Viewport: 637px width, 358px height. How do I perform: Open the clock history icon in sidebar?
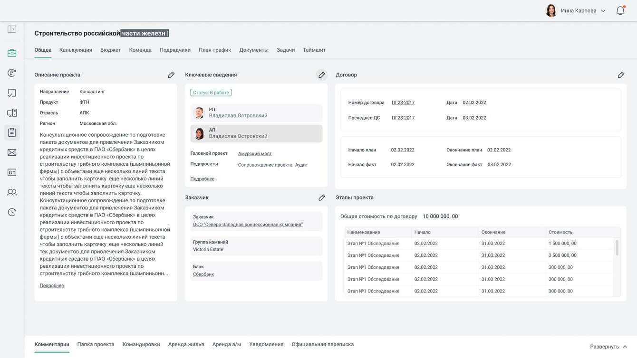pos(12,212)
